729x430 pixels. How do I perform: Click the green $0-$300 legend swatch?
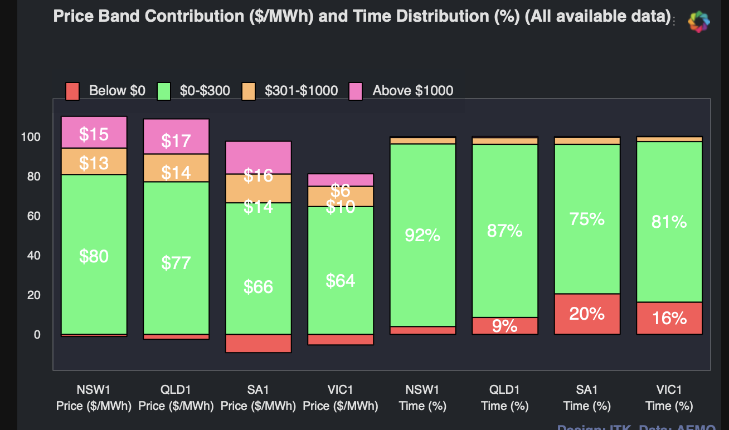click(x=164, y=91)
